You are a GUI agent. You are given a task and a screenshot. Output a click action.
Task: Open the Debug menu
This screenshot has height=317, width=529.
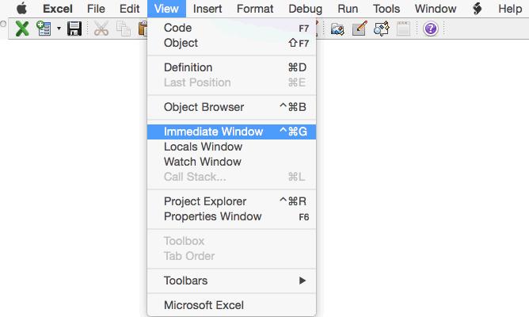[306, 9]
